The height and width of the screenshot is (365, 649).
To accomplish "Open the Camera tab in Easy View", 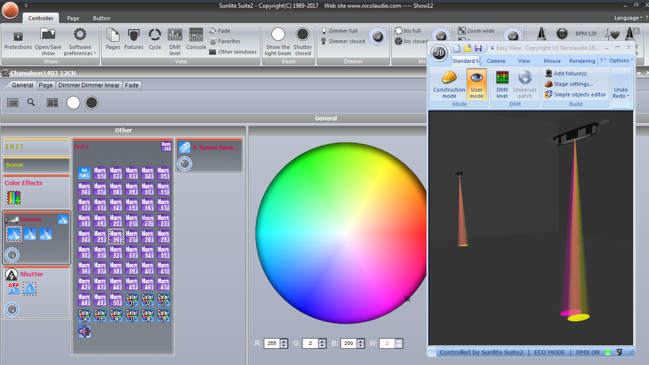I will (x=496, y=61).
